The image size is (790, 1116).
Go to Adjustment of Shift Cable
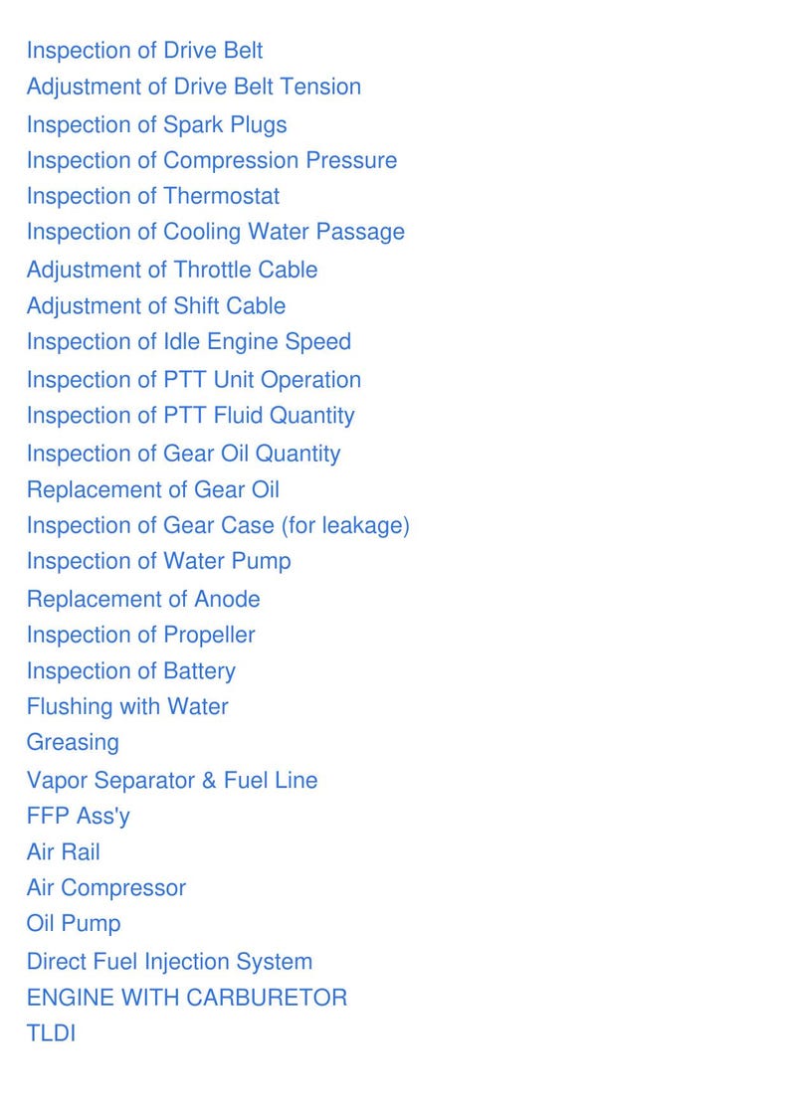156,306
